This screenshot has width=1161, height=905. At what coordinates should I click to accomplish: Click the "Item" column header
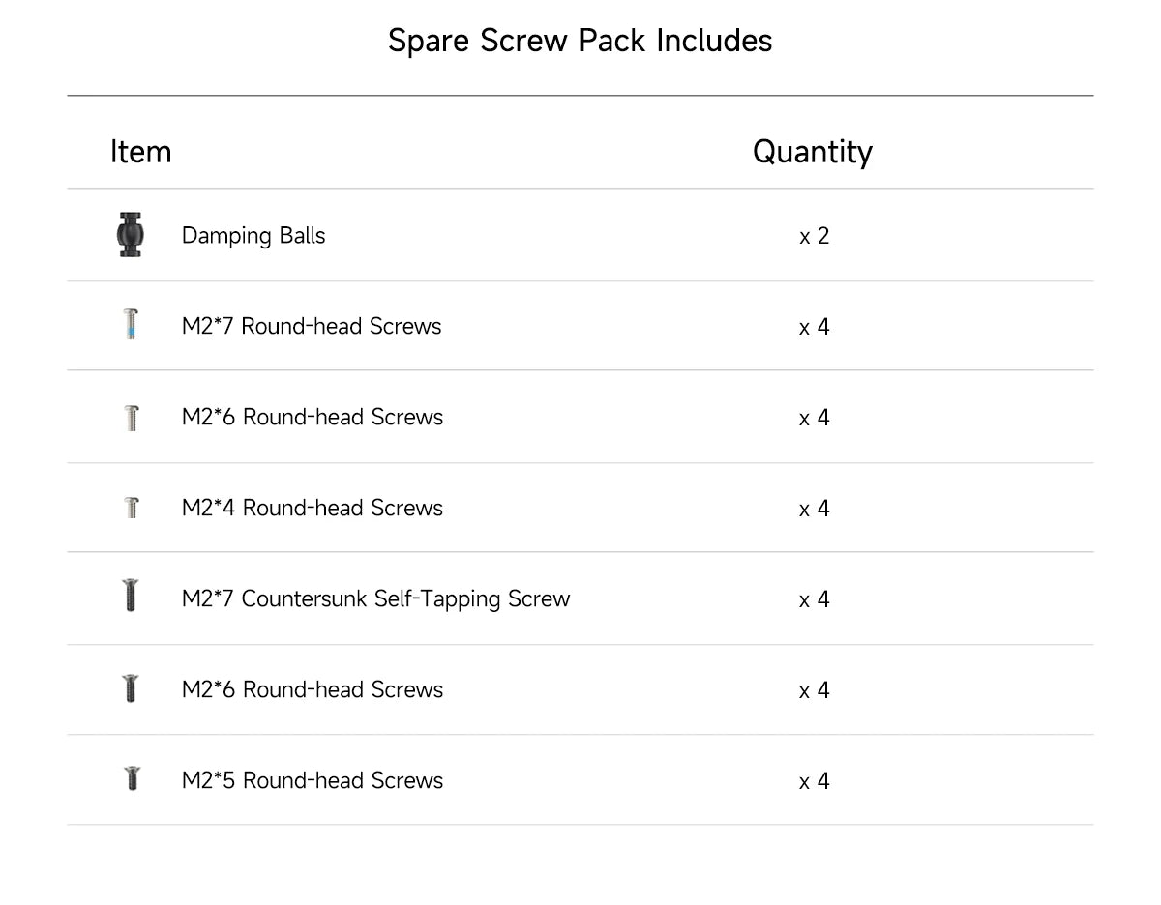[140, 152]
